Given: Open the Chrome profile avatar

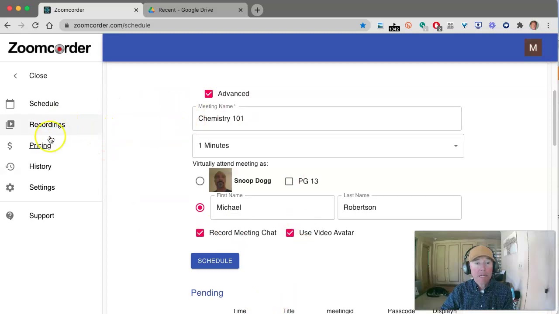Looking at the screenshot, I should pos(534,25).
